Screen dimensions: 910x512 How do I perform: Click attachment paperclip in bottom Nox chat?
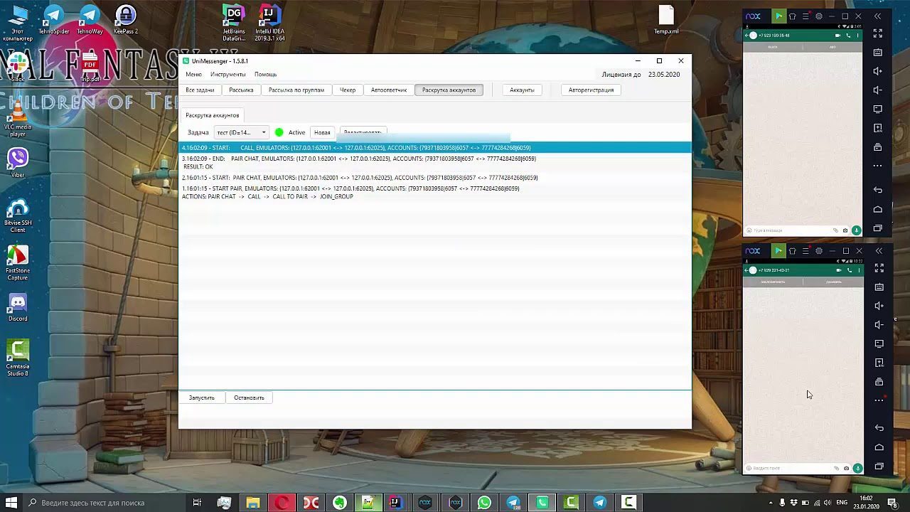[837, 468]
